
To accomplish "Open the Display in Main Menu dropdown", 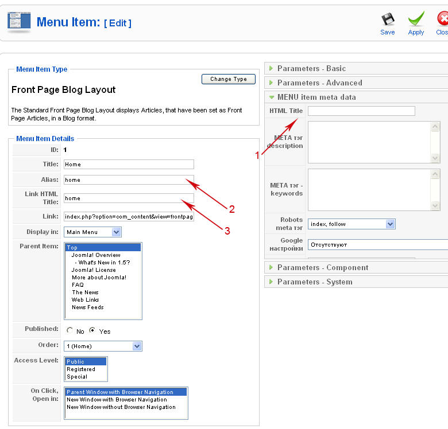I will point(92,232).
